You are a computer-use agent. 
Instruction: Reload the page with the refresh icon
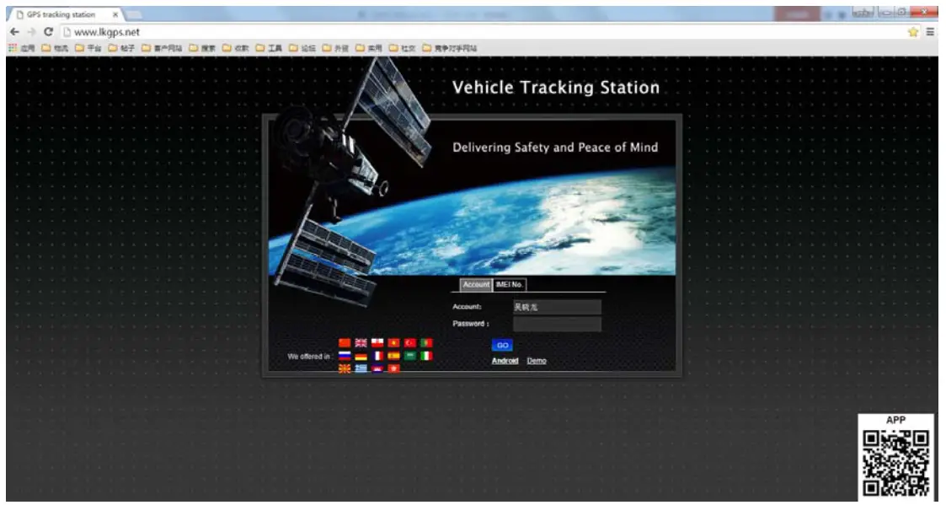coord(48,32)
